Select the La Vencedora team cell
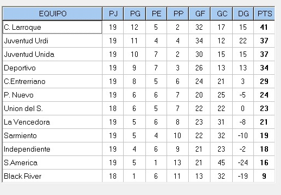This screenshot has width=281, height=195. 53,122
